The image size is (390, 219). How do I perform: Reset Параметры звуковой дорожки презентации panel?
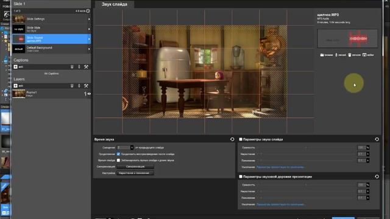pyautogui.click(x=377, y=176)
